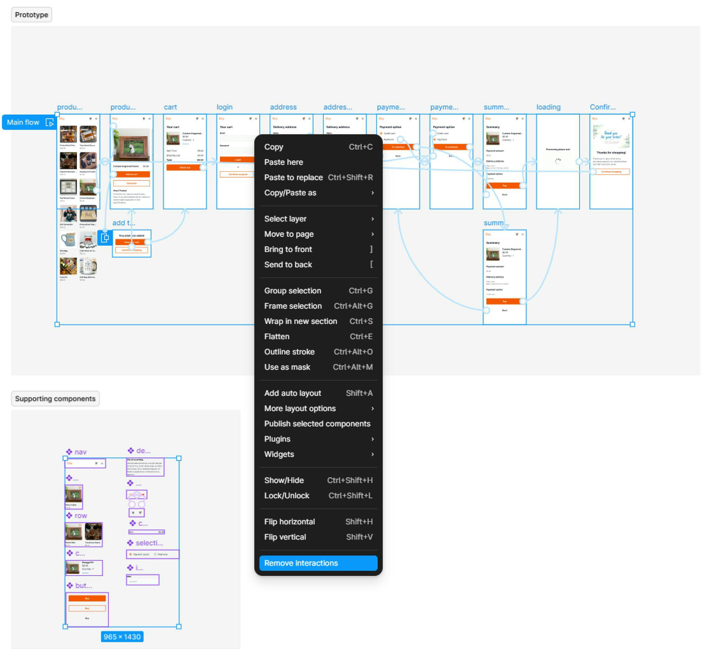Click the blue overlay icon beside add-to-cart frame
Screen dimensions: 707x658
[x=105, y=238]
